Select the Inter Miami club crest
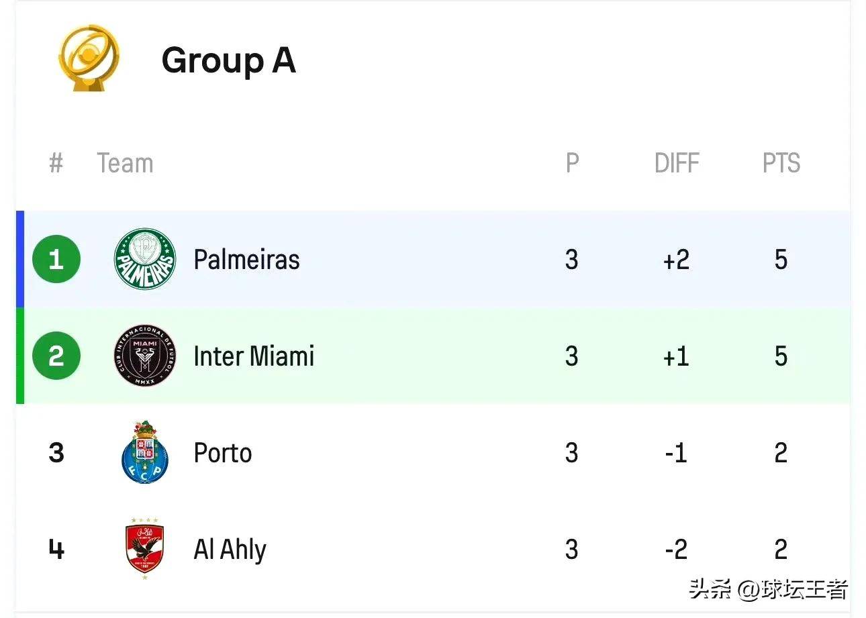The image size is (866, 618). [145, 356]
